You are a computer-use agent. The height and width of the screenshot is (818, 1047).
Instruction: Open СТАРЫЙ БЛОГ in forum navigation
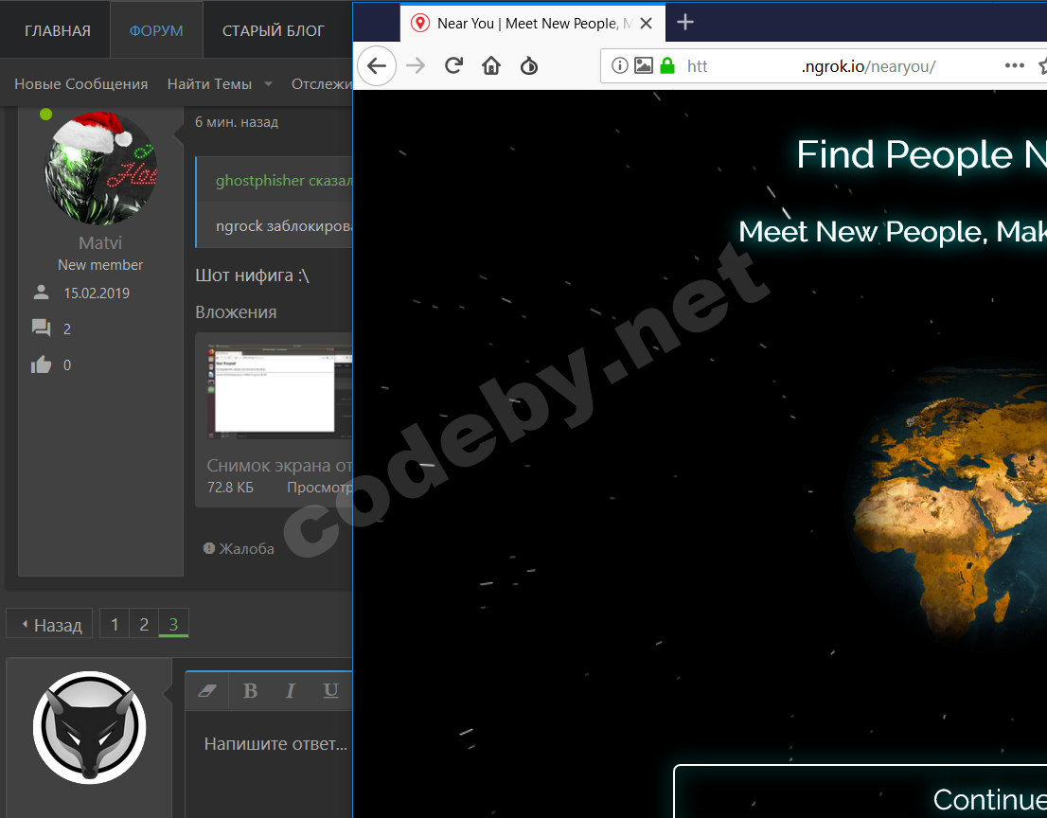click(273, 30)
